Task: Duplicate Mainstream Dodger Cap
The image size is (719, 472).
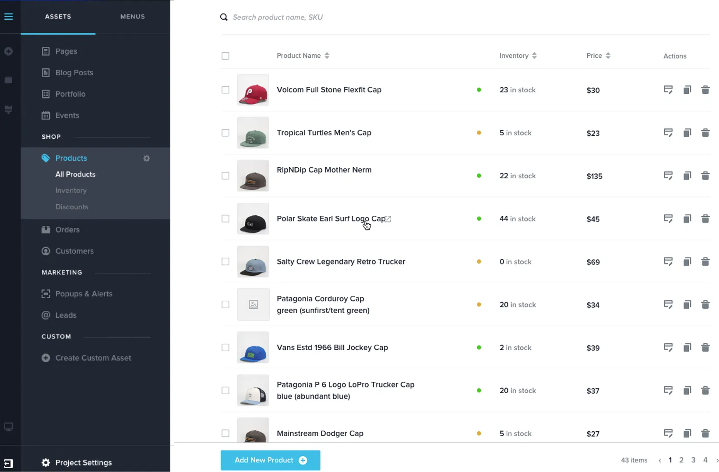Action: tap(687, 433)
